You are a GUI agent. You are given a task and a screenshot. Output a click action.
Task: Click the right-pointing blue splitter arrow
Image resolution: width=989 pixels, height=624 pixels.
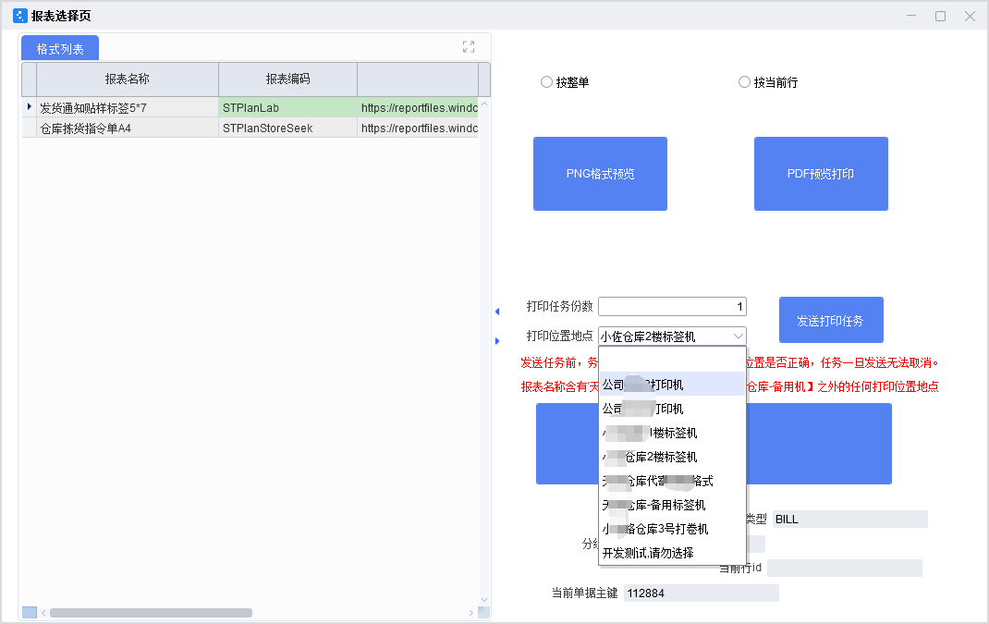click(x=497, y=341)
